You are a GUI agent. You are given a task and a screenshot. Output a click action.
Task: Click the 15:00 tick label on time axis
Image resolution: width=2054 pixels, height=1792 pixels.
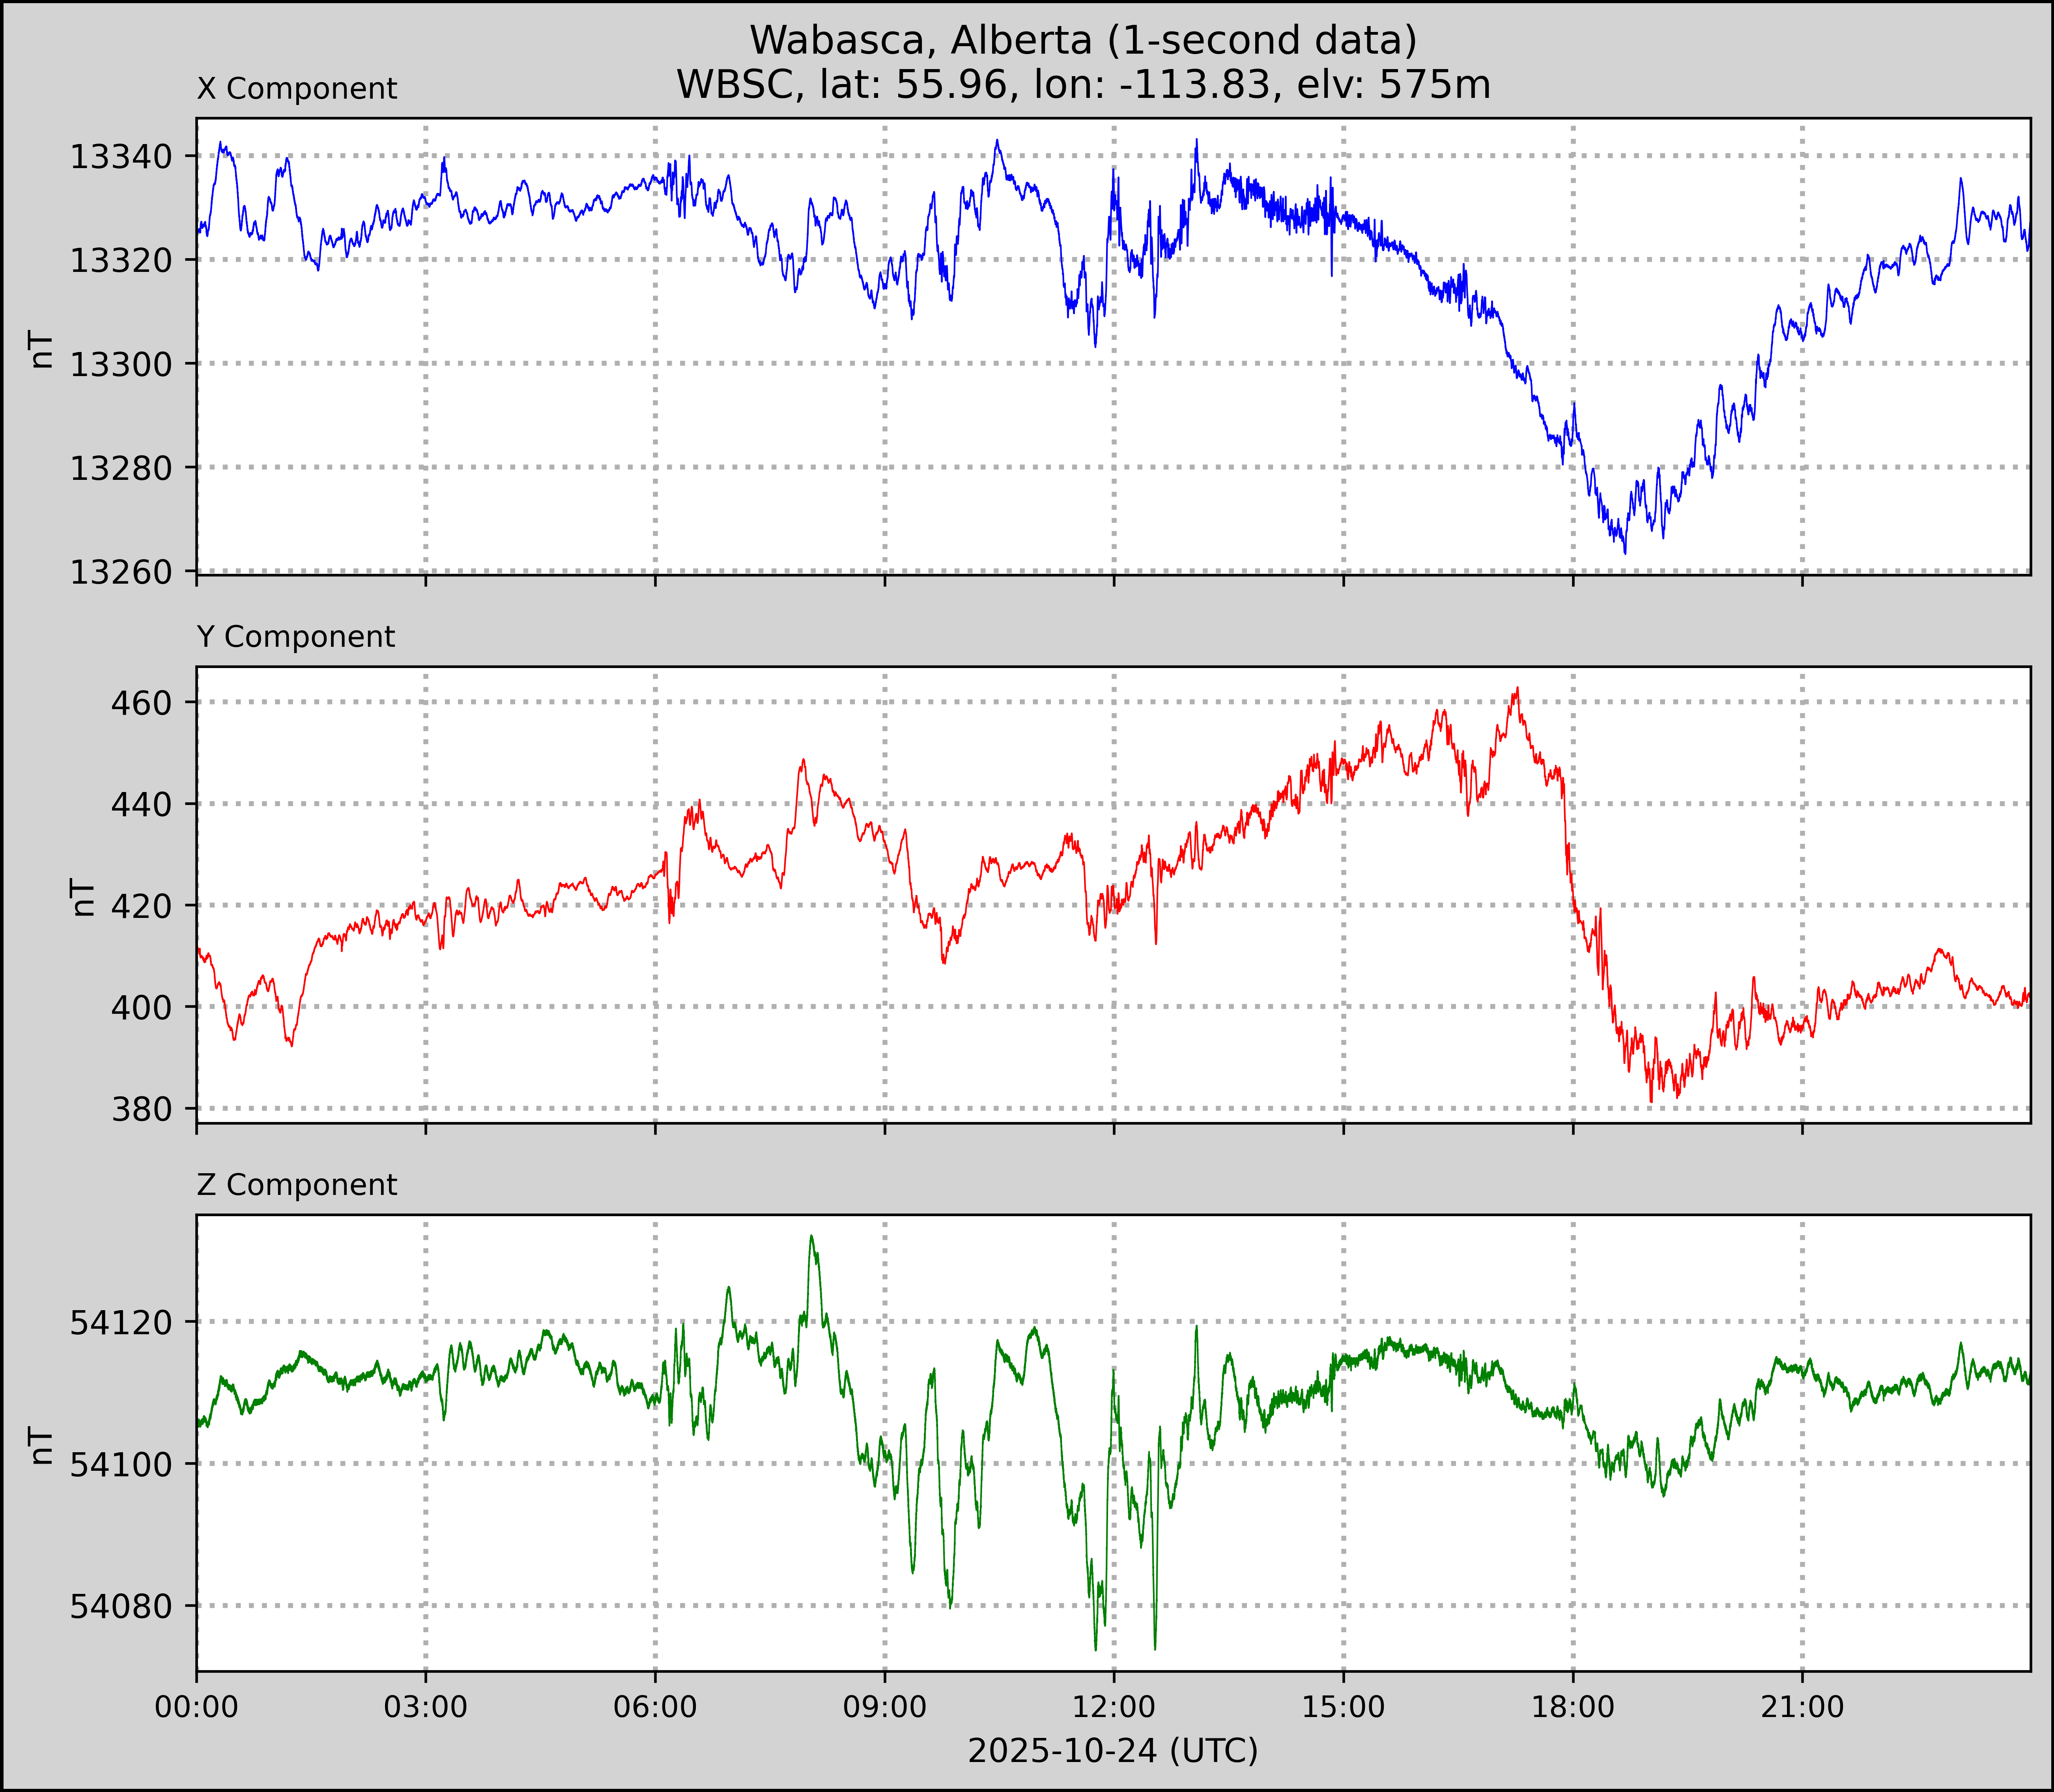pyautogui.click(x=1343, y=1706)
